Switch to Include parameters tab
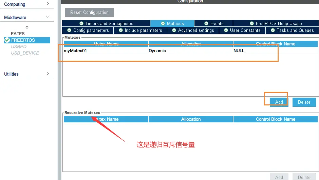Screen dimensions: 319x180 pos(140,30)
